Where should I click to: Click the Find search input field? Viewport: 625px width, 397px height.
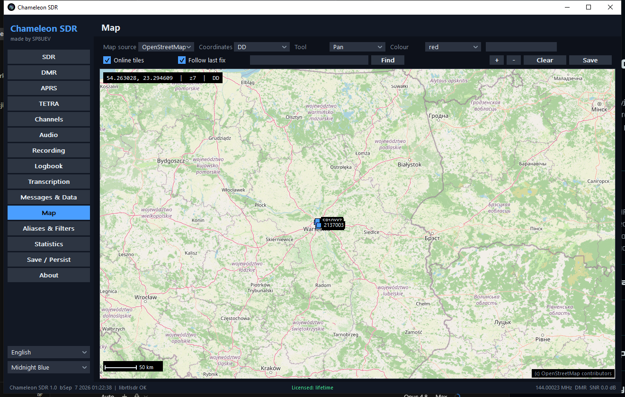pos(309,60)
